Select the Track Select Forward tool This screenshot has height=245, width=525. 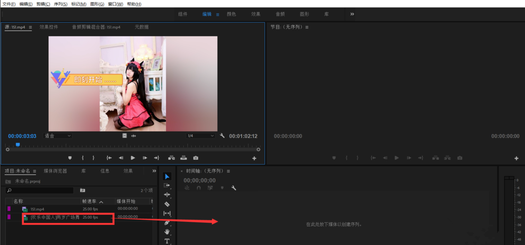[x=167, y=185]
